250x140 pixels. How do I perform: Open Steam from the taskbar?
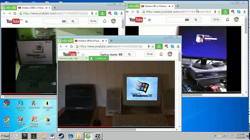[61, 136]
